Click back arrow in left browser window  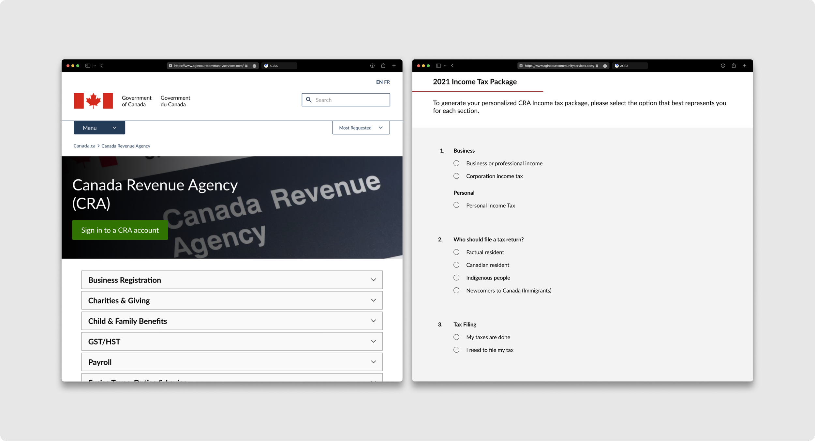(102, 66)
